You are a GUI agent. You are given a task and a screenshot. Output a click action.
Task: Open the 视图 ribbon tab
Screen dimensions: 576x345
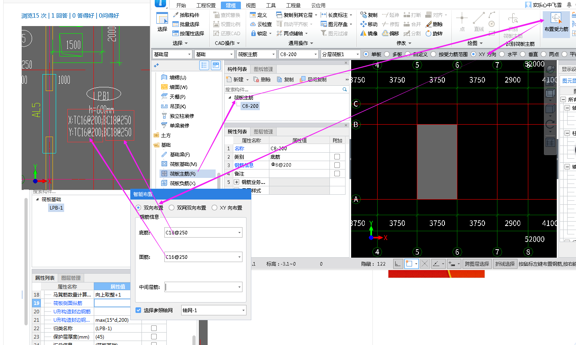(251, 5)
